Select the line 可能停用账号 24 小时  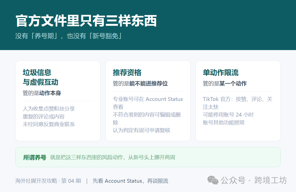click(x=228, y=115)
